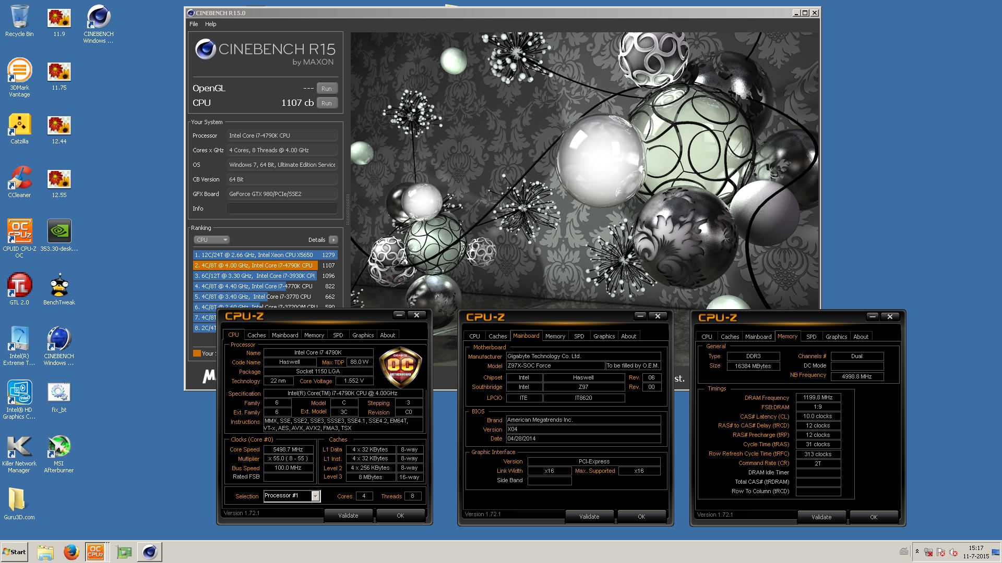Select ranking entry i7-3930K 1096
Image resolution: width=1002 pixels, height=563 pixels.
point(265,276)
